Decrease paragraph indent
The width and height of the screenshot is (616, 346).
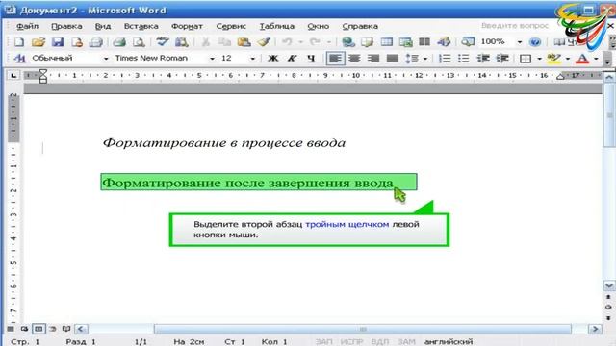[x=483, y=59]
